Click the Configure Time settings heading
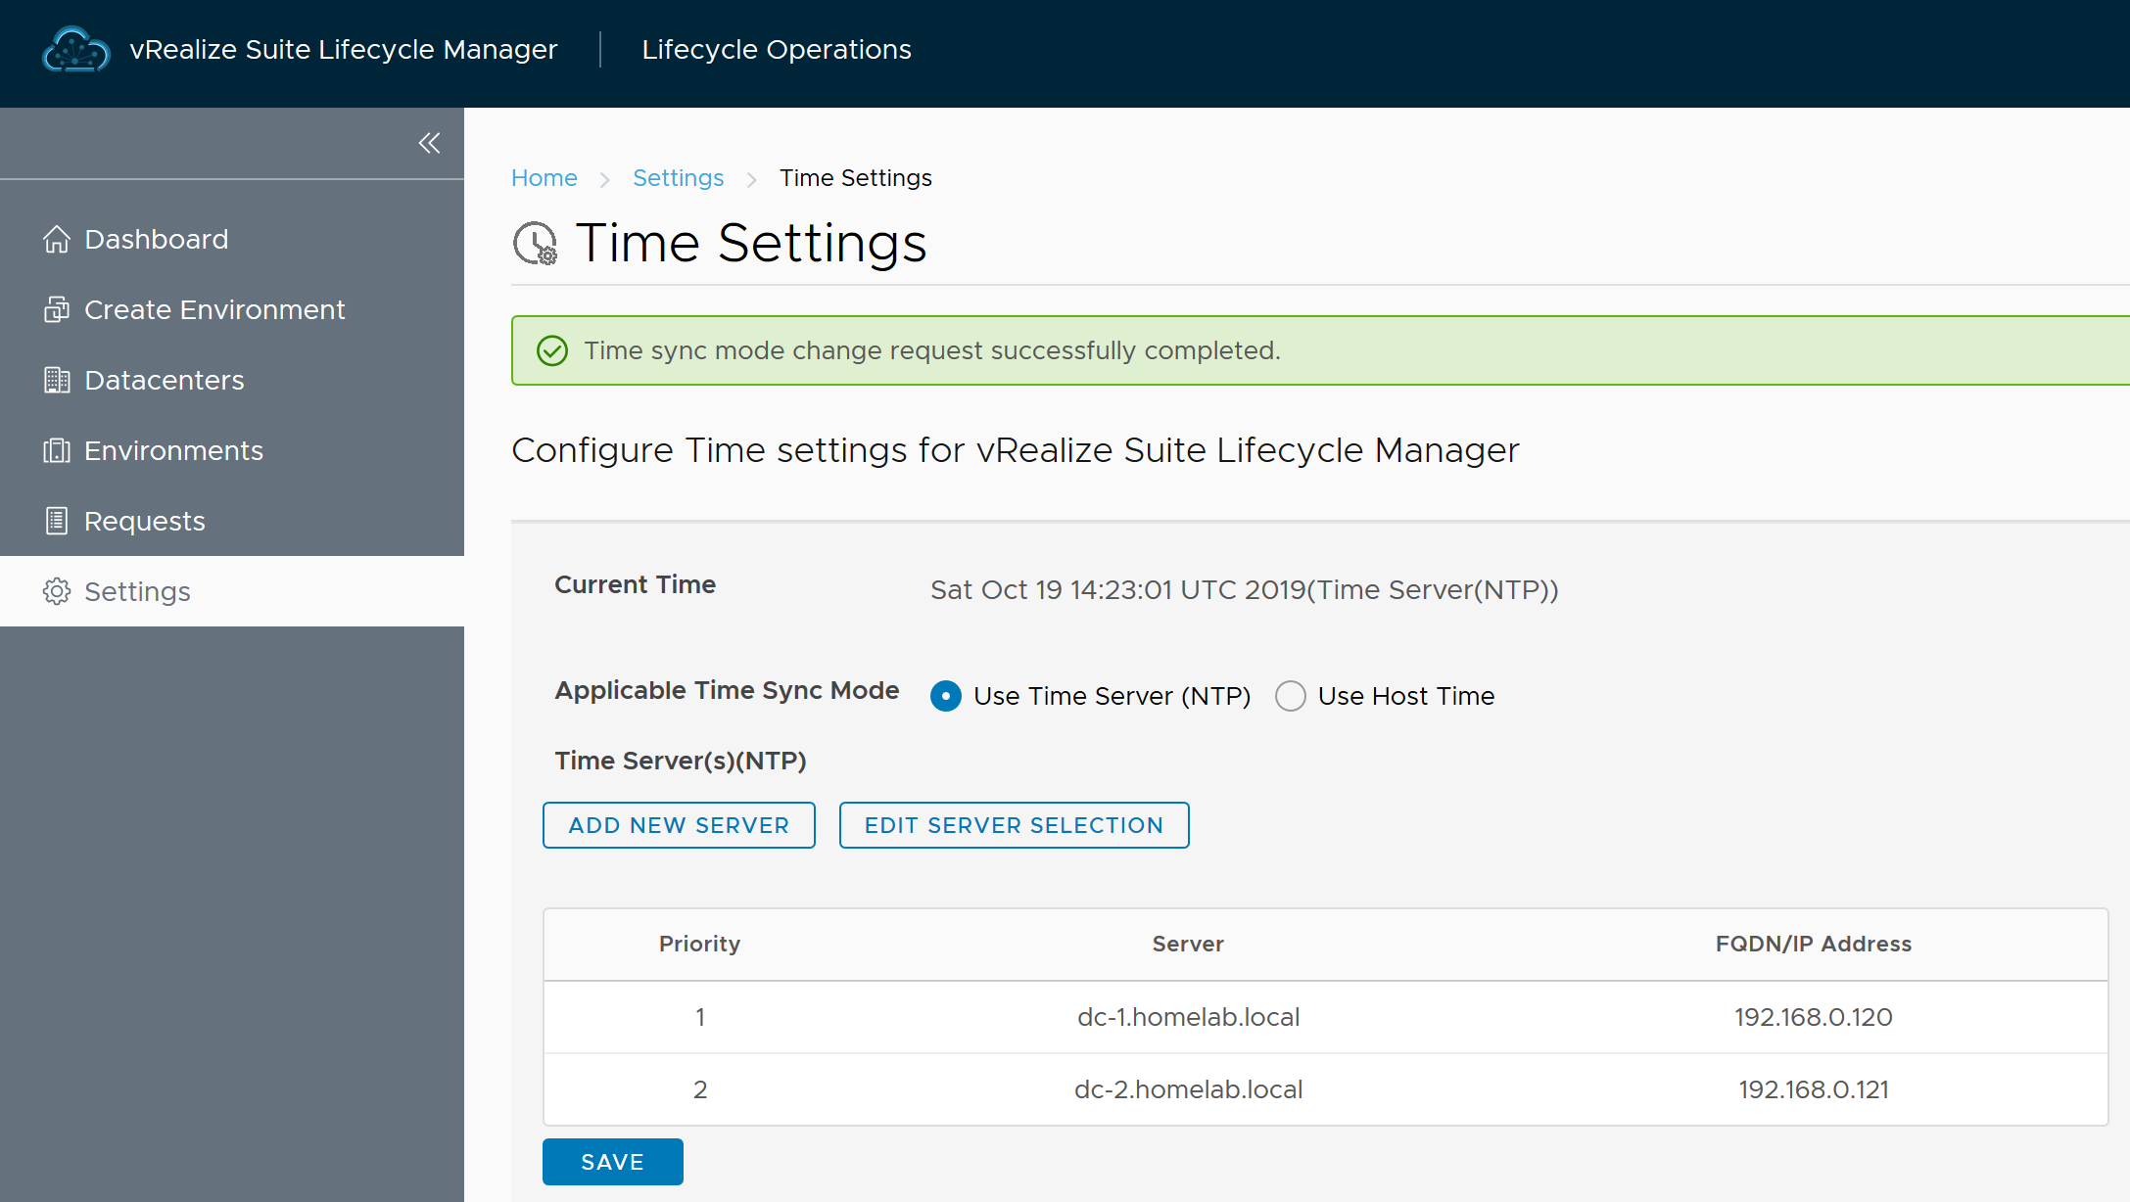The width and height of the screenshot is (2130, 1202). pyautogui.click(x=1016, y=450)
